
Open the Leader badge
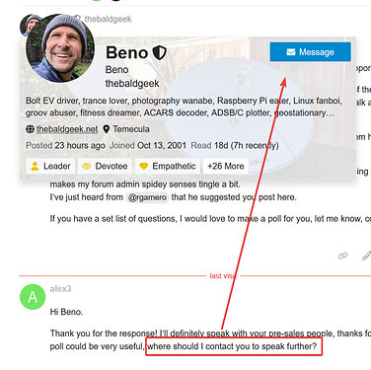pyautogui.click(x=50, y=166)
